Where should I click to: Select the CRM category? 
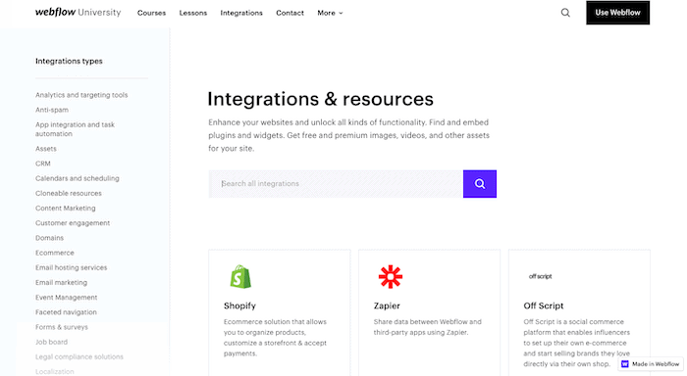[43, 164]
